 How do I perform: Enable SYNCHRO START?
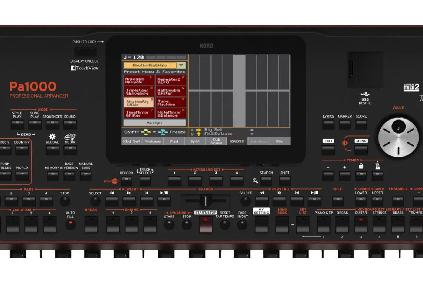(x=169, y=224)
